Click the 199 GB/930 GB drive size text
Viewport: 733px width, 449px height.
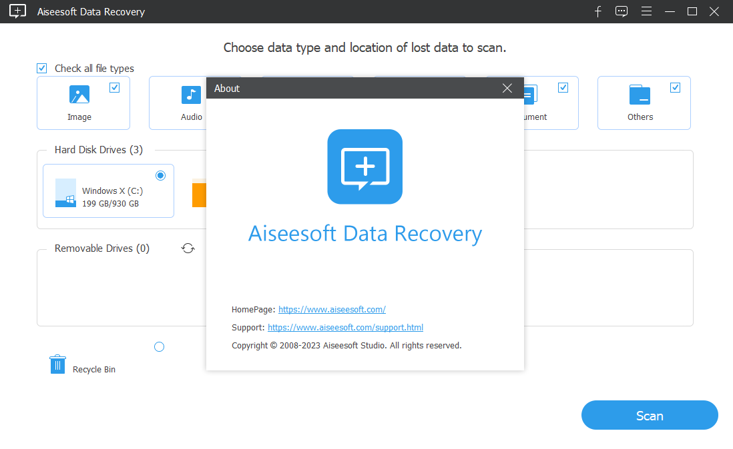[110, 204]
